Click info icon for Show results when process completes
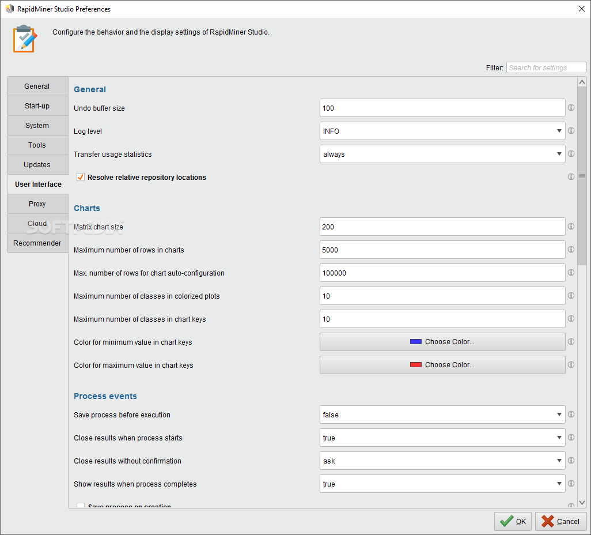Viewport: 591px width, 535px height. tap(571, 483)
